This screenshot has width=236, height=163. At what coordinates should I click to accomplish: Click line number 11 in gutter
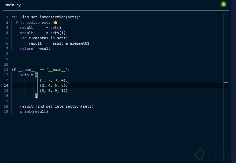[6, 70]
